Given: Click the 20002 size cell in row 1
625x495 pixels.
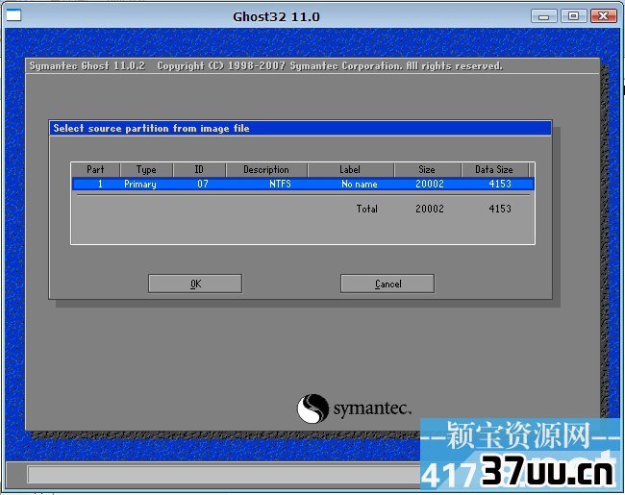Looking at the screenshot, I should (x=430, y=184).
